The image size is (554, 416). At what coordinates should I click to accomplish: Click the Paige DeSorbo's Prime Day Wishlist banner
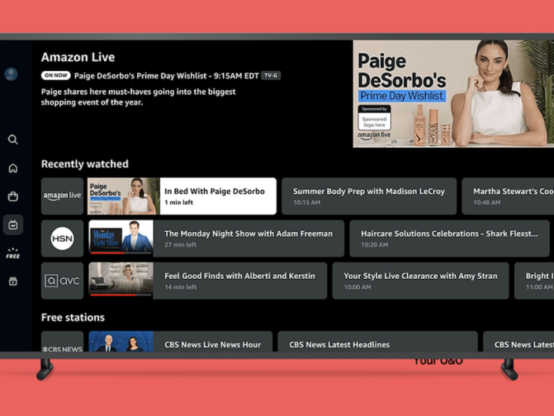(449, 93)
